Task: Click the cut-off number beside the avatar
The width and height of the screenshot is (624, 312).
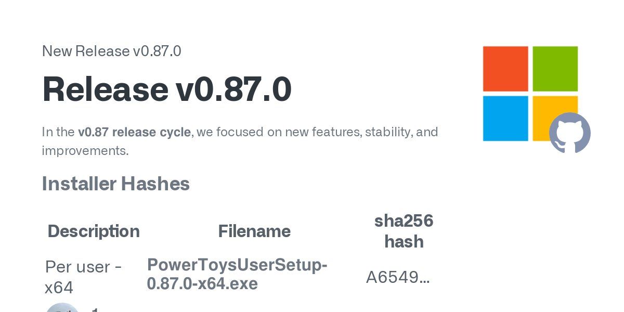Action: (95, 309)
